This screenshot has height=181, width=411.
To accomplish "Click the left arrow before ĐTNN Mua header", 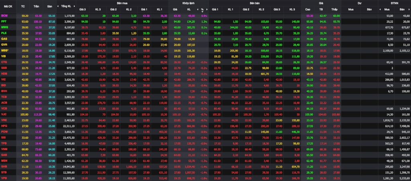I will (380, 10).
